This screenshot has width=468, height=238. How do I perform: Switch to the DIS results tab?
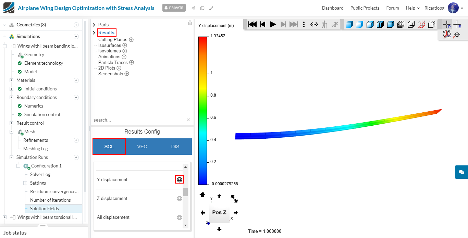175,147
